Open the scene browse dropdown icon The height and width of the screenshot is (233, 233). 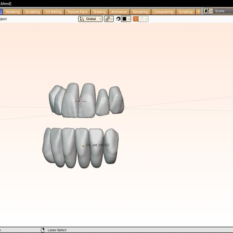208,11
